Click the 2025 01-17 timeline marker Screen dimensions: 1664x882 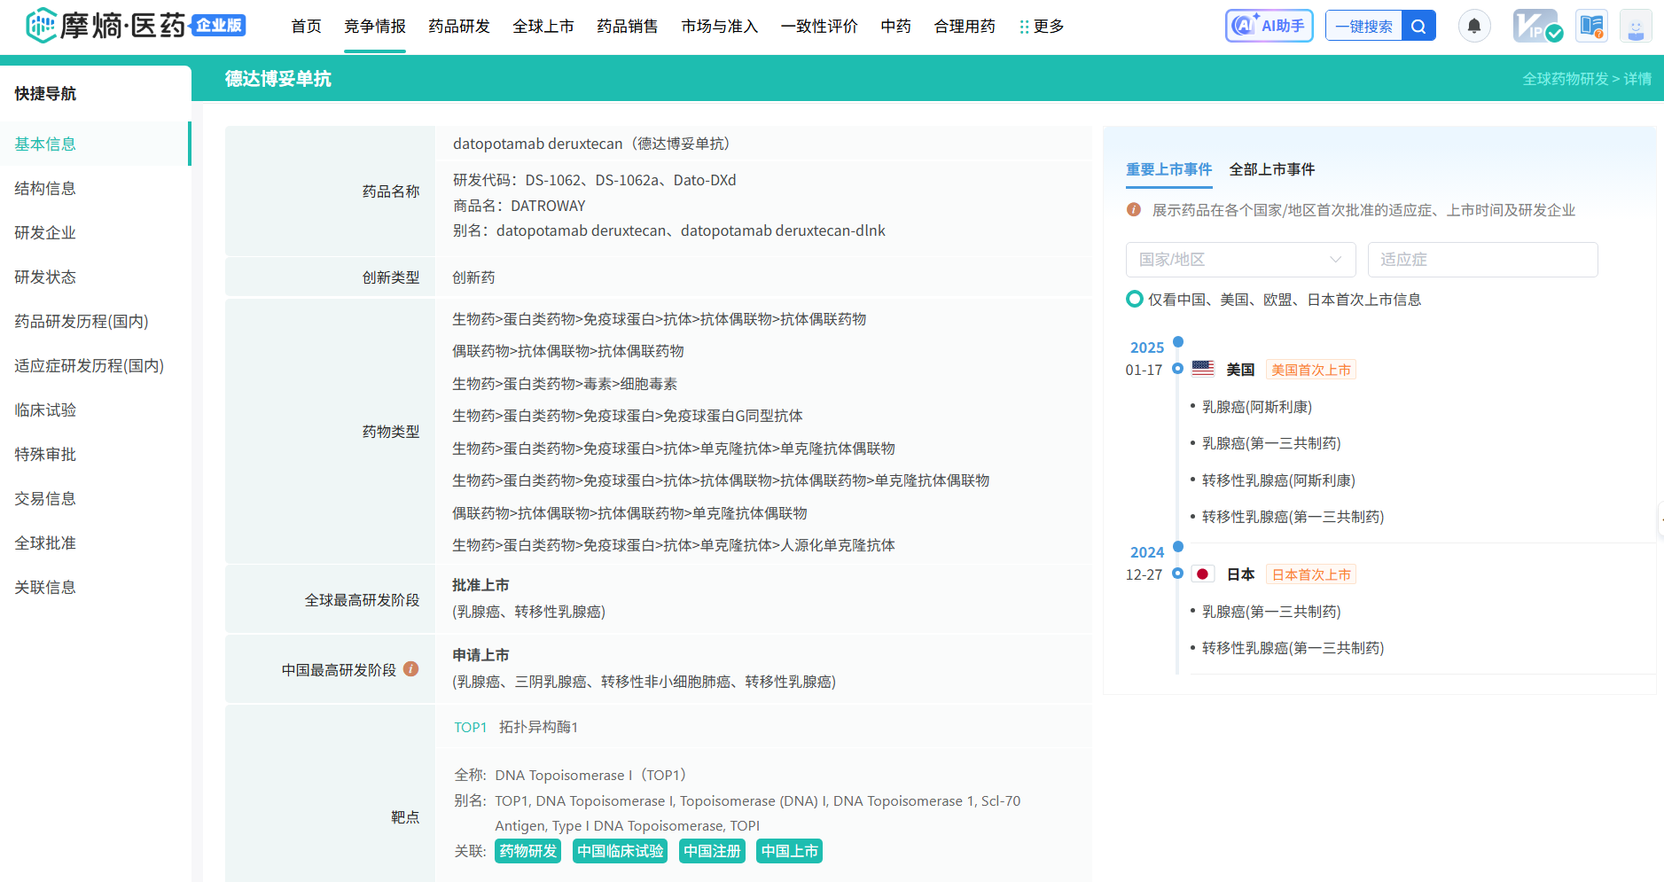coord(1177,369)
